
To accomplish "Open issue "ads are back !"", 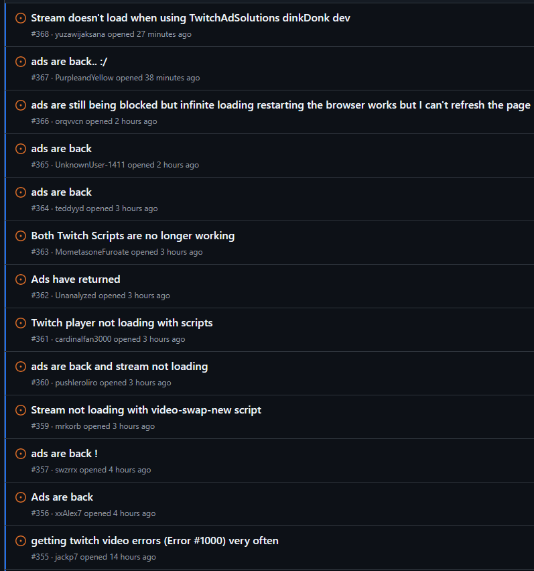I will [64, 454].
